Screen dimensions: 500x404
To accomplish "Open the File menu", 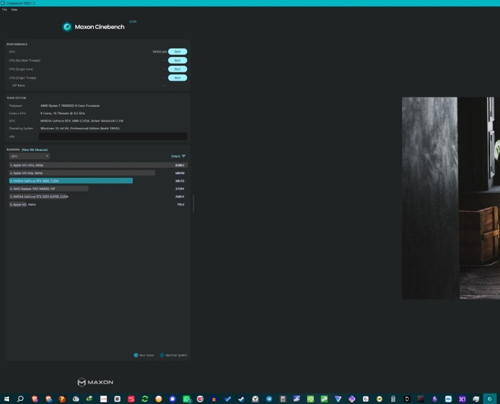I will [4, 9].
